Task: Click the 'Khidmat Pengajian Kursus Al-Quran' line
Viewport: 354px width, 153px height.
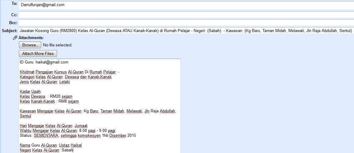Action: 70,72
